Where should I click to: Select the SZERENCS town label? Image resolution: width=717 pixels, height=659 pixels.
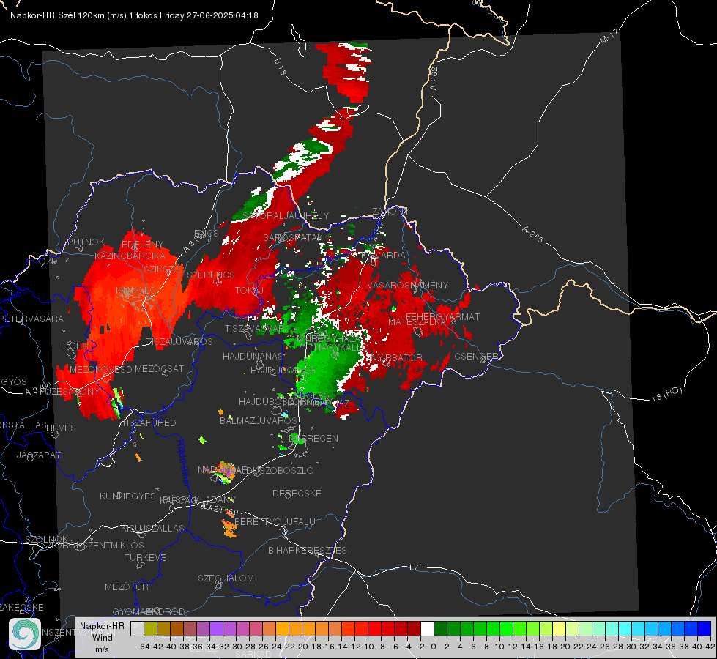coord(211,275)
